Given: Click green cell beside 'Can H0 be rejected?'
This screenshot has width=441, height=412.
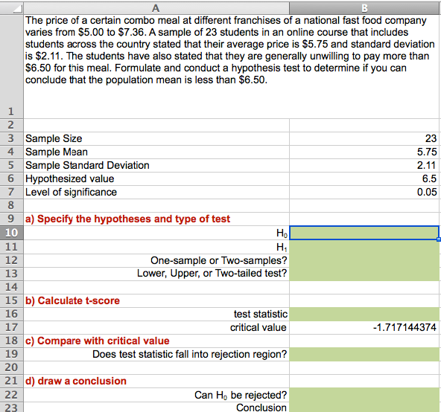Looking at the screenshot, I should (x=365, y=395).
